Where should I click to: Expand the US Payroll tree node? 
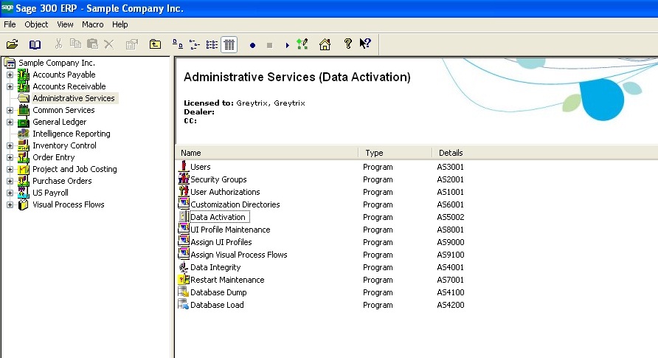coord(10,193)
